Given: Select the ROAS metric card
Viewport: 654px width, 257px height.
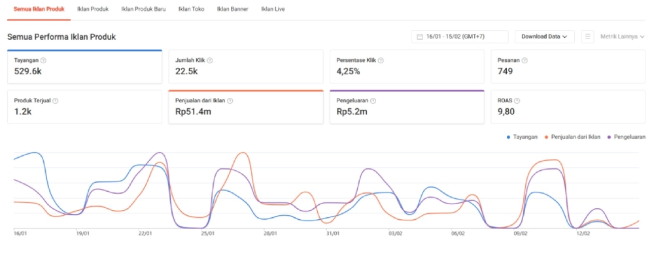Looking at the screenshot, I should [568, 107].
